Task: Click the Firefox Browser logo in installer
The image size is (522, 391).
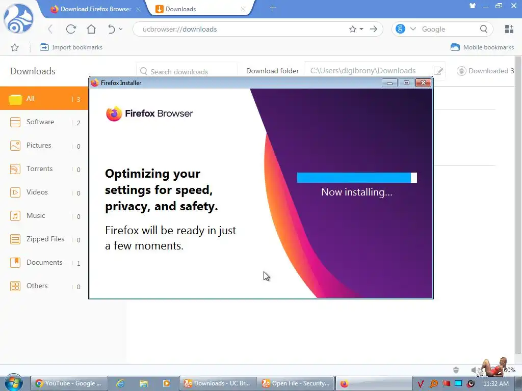Action: click(x=149, y=114)
